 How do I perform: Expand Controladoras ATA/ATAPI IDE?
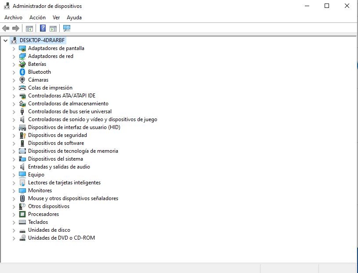(14, 96)
